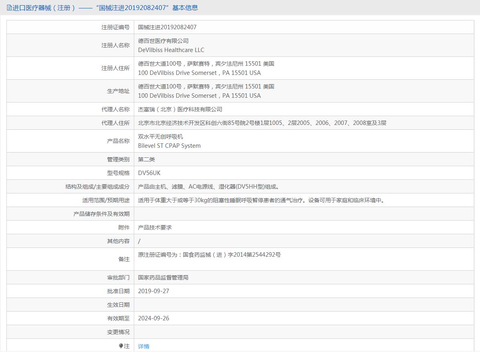Viewport: 480px width, 352px height.
Task: Click the 生产地址 label
Action: pyautogui.click(x=118, y=91)
